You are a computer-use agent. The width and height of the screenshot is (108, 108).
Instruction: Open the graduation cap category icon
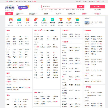pos(77,19)
